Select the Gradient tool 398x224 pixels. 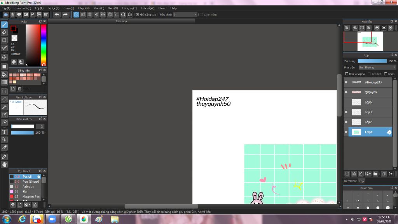click(4, 82)
